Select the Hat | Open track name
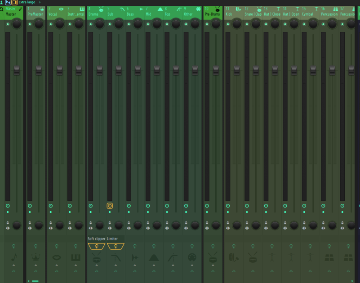The image size is (360, 283). coord(291,14)
